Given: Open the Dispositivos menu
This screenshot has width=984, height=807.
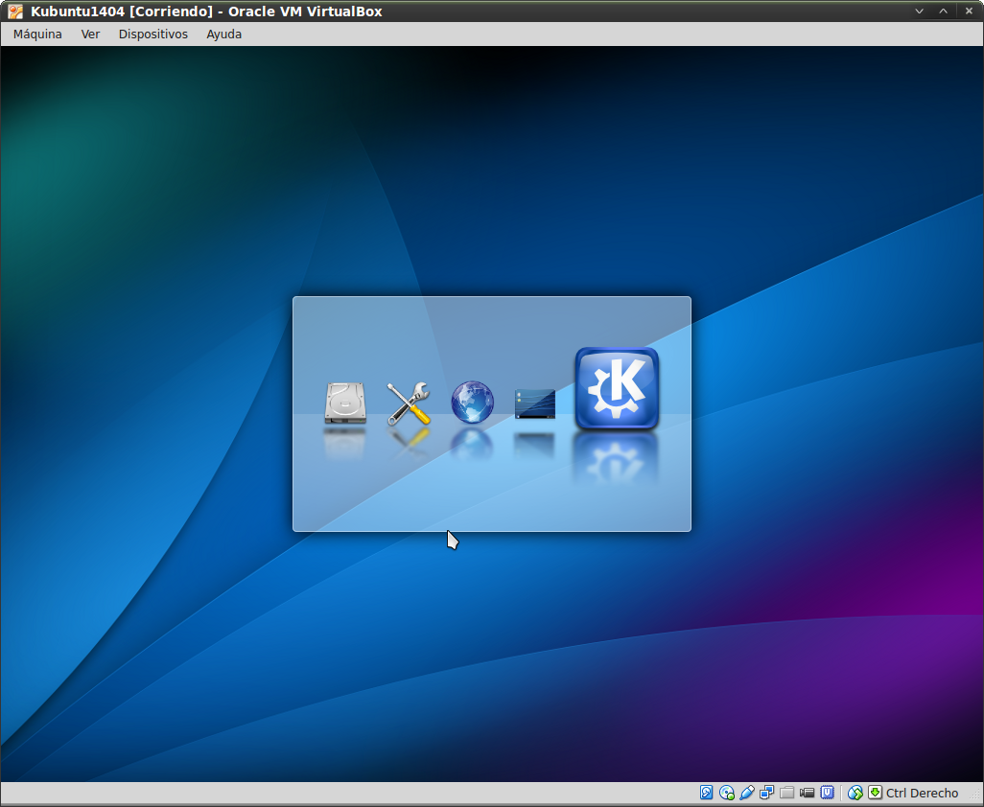Looking at the screenshot, I should pos(152,34).
